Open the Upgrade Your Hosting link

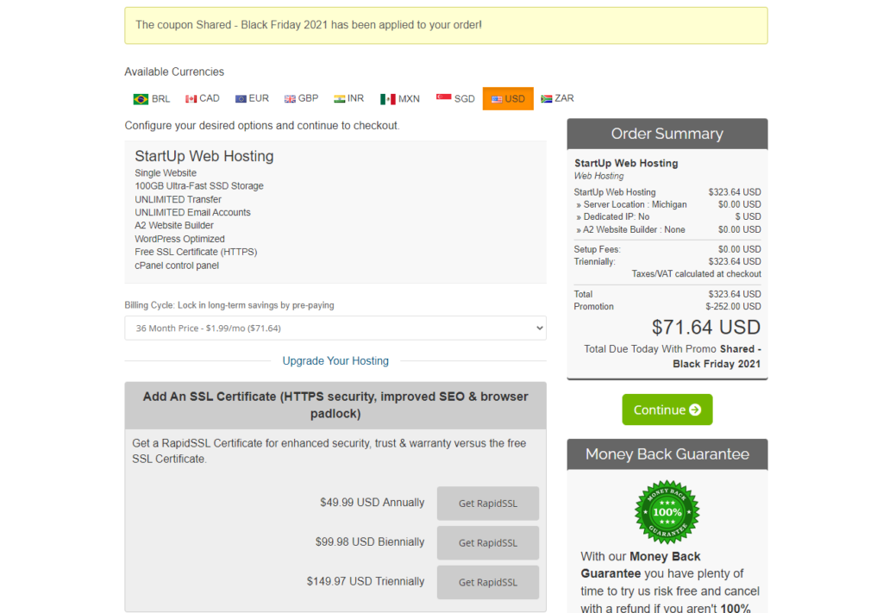(335, 360)
